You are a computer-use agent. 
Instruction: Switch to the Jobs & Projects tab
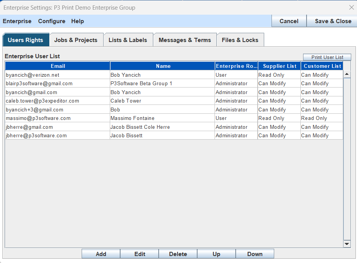[x=76, y=39]
